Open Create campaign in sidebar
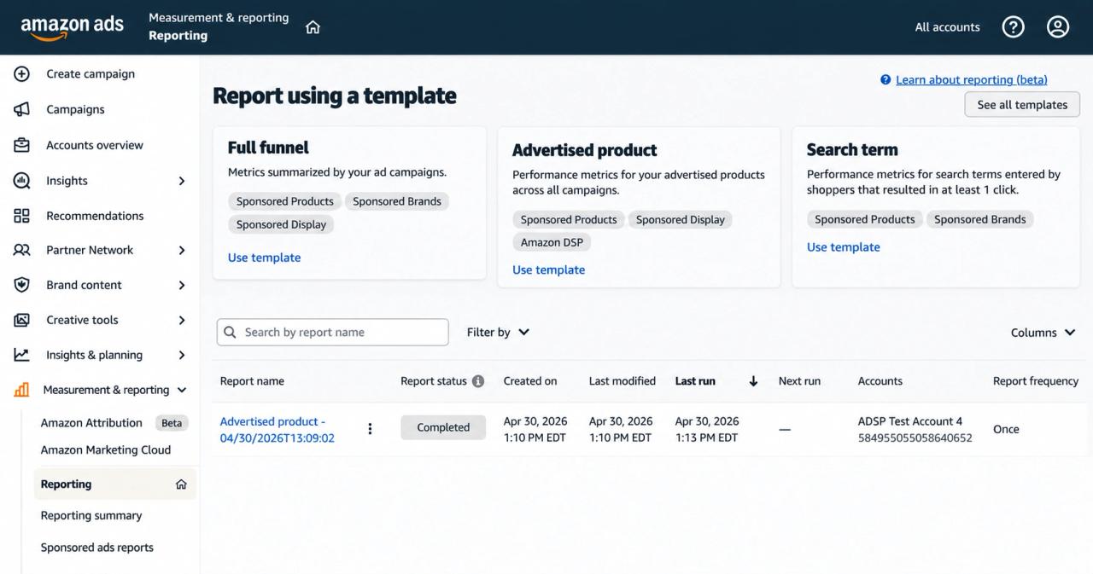 91,74
